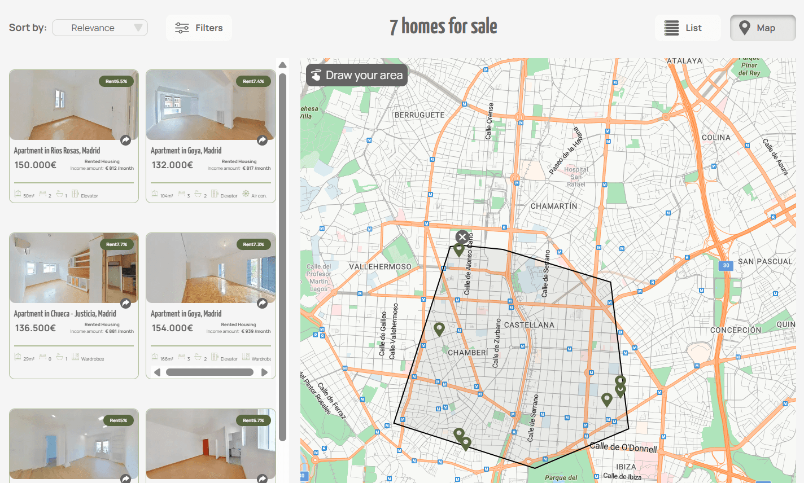Click the listings vertical scrollbar up arrow
Image resolution: width=804 pixels, height=483 pixels.
click(282, 65)
